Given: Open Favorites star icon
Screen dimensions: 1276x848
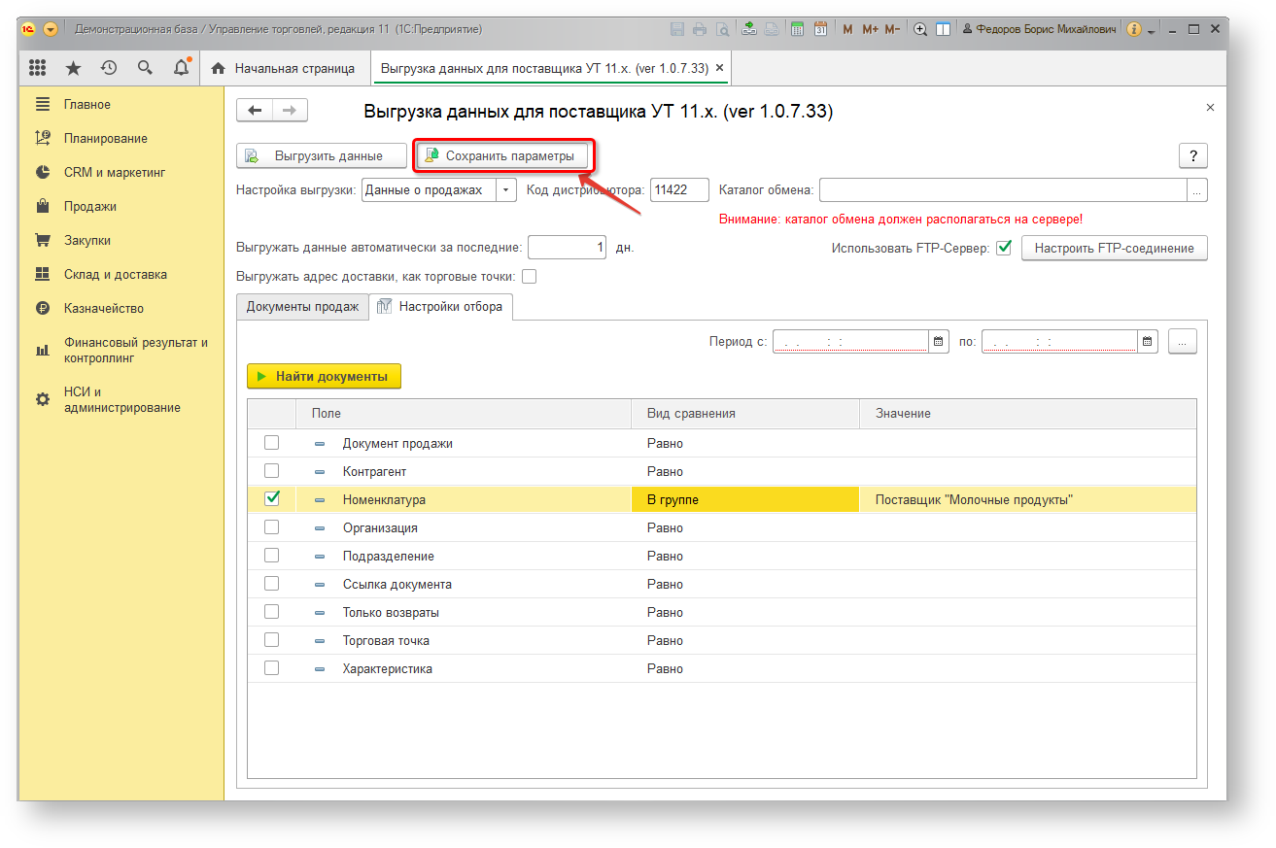Looking at the screenshot, I should (x=73, y=68).
